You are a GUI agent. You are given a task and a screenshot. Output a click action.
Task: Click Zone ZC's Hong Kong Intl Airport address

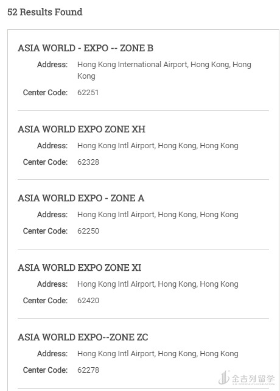158,354
